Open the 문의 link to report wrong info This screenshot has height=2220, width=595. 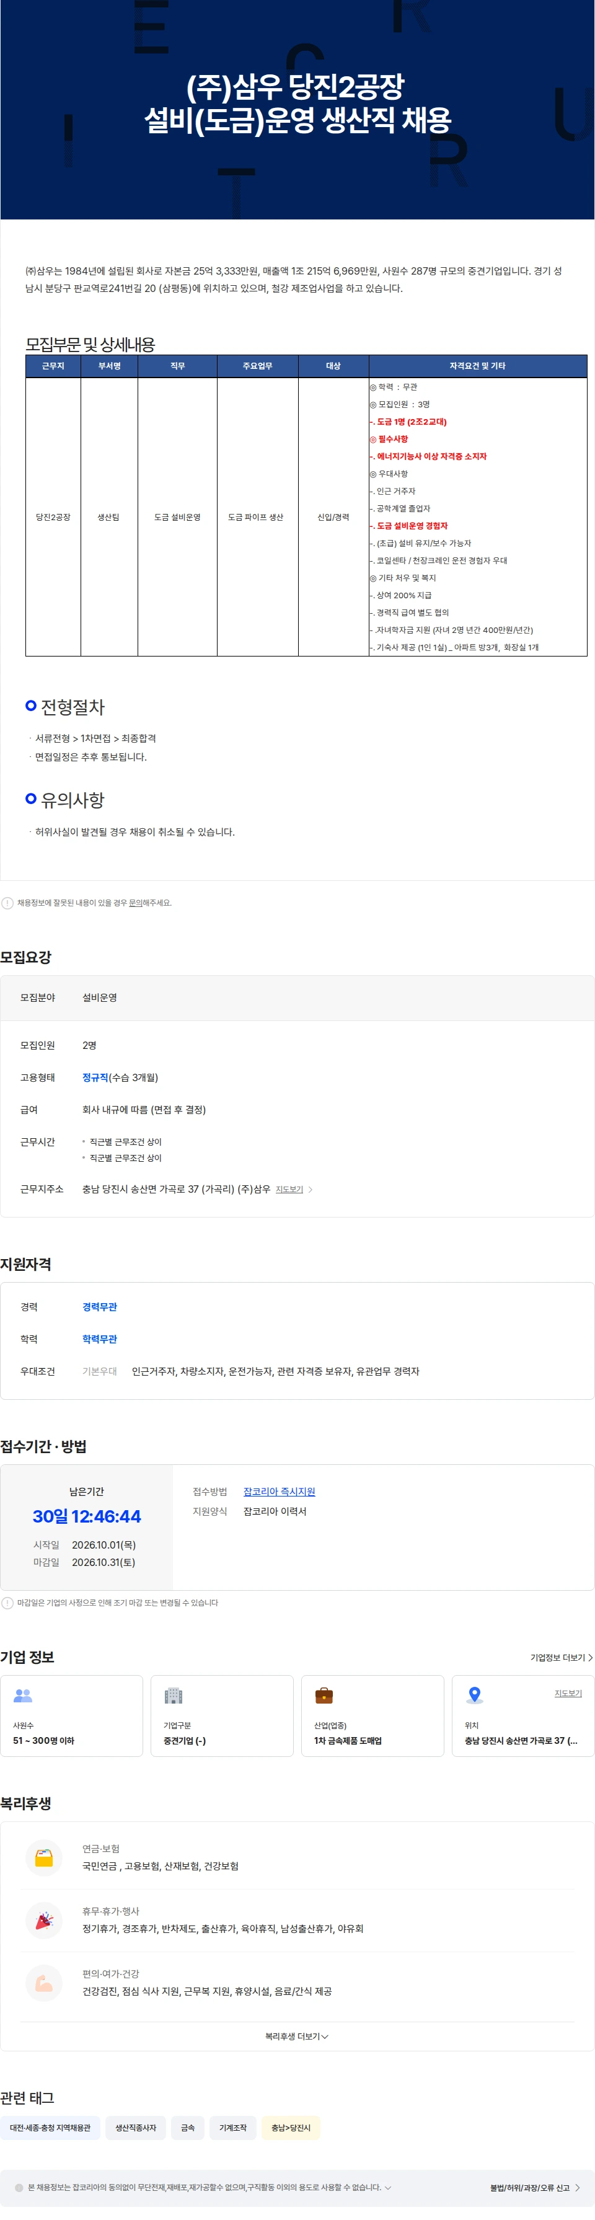click(135, 903)
